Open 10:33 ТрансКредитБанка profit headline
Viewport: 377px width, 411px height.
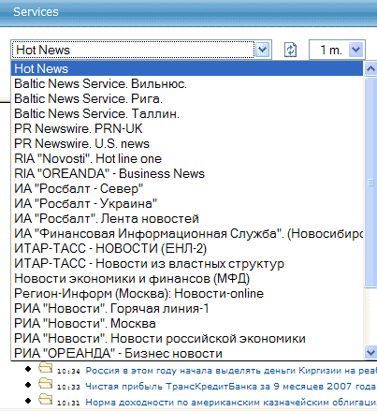tap(231, 387)
